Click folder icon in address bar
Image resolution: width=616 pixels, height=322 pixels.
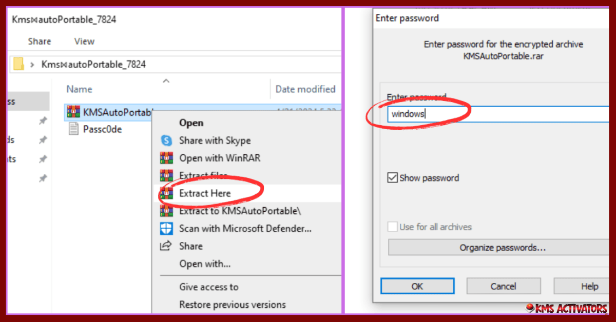(18, 64)
